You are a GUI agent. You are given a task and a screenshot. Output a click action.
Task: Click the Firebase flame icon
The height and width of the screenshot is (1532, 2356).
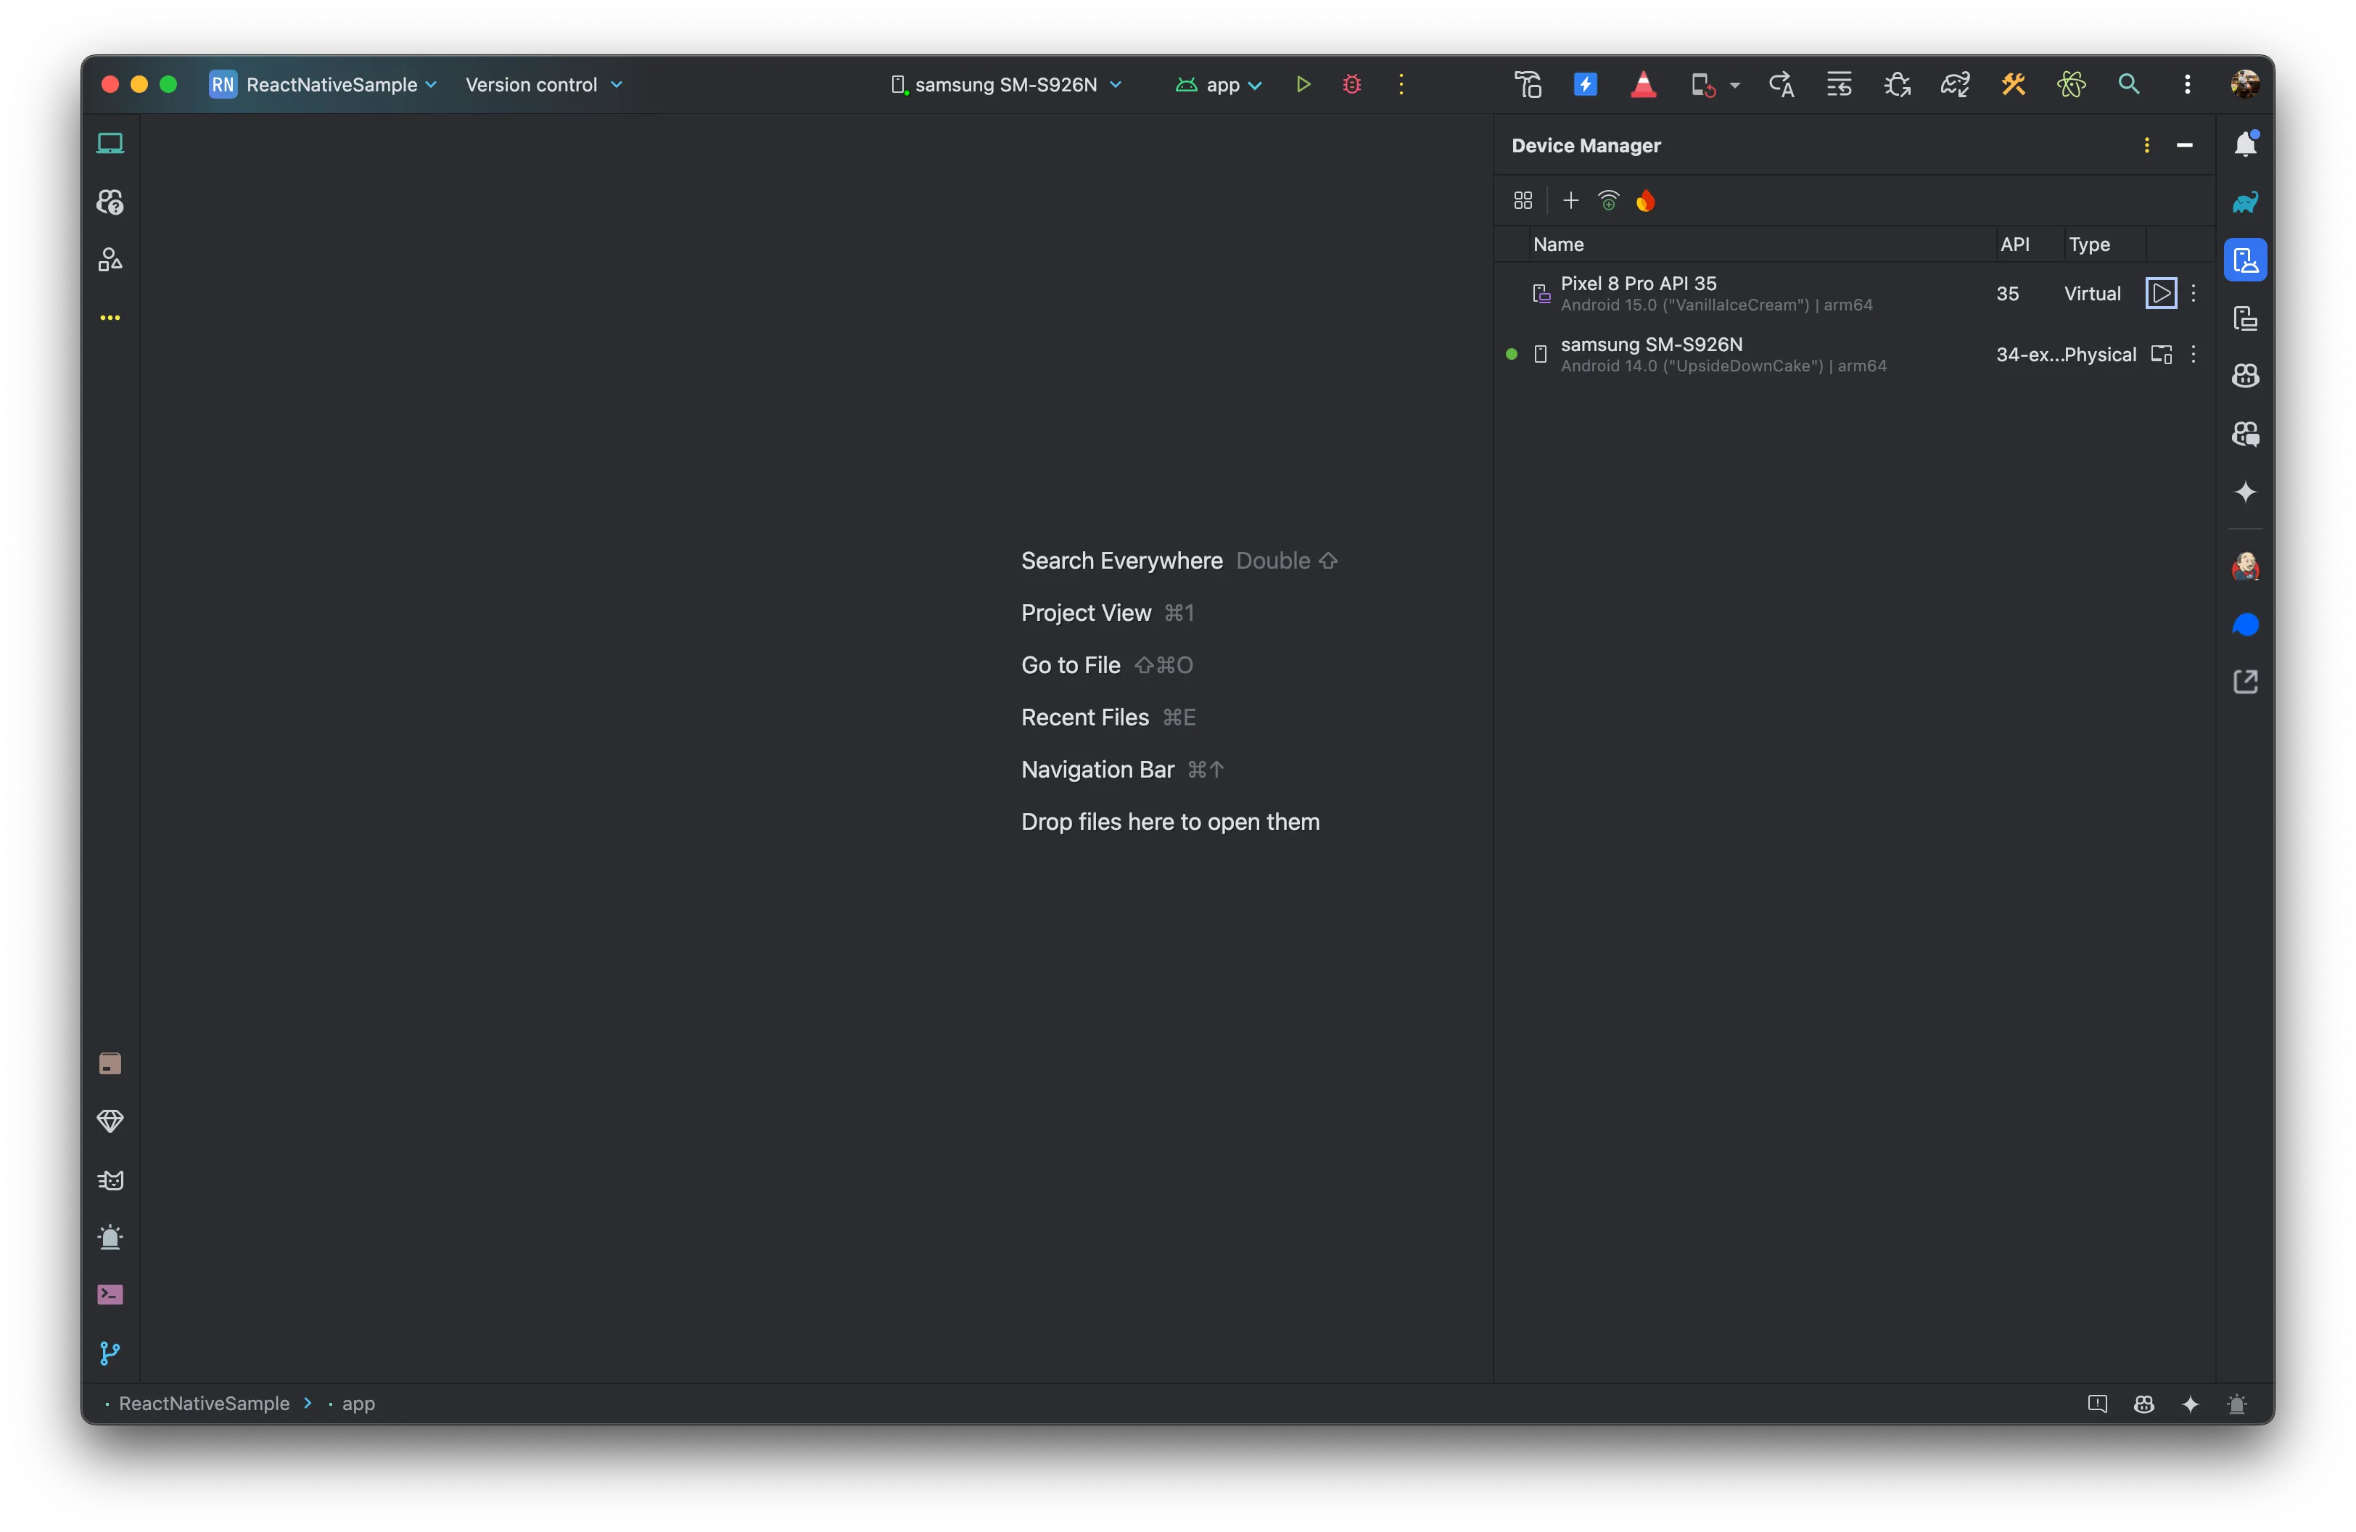(1645, 202)
